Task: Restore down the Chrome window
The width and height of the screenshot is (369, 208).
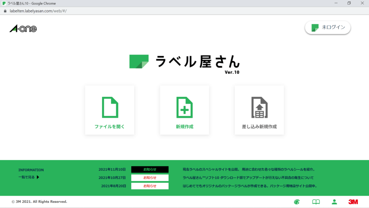Action: click(349, 3)
